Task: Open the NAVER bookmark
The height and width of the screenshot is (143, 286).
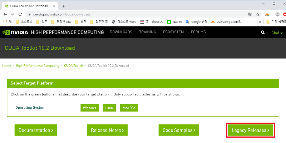Action: coord(174,22)
